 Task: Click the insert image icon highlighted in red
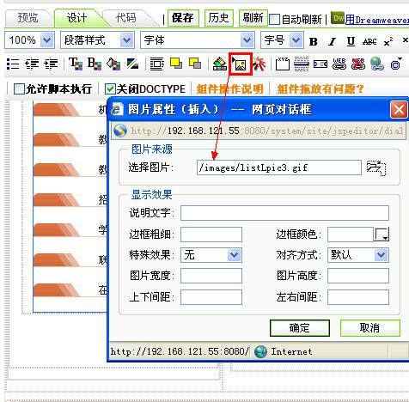[x=241, y=64]
